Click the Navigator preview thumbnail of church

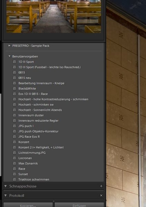[x=54, y=16]
